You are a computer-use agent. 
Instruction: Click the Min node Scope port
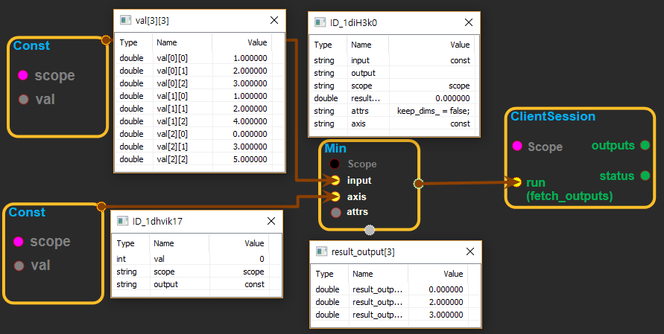(x=335, y=164)
